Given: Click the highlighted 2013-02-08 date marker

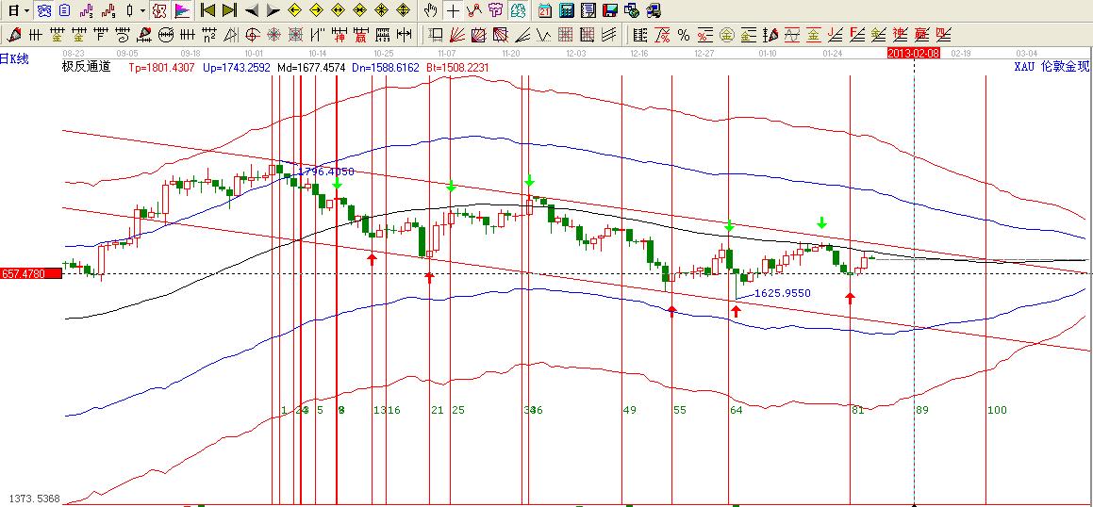Looking at the screenshot, I should (914, 53).
